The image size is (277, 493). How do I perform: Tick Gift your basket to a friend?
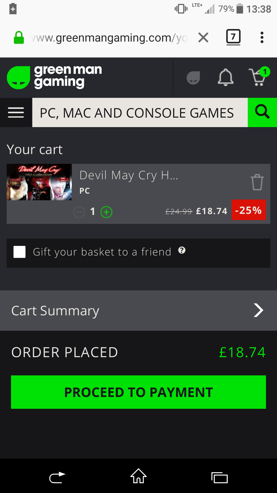19,252
